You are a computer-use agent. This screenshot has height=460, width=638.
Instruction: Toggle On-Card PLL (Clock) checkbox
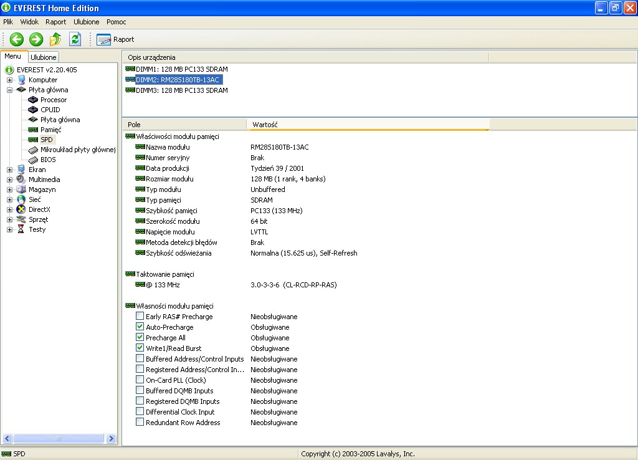pos(140,380)
